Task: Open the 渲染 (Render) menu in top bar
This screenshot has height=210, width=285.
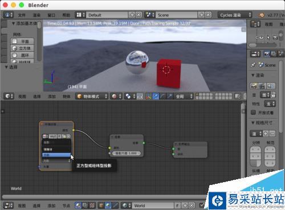Action: [x=36, y=15]
